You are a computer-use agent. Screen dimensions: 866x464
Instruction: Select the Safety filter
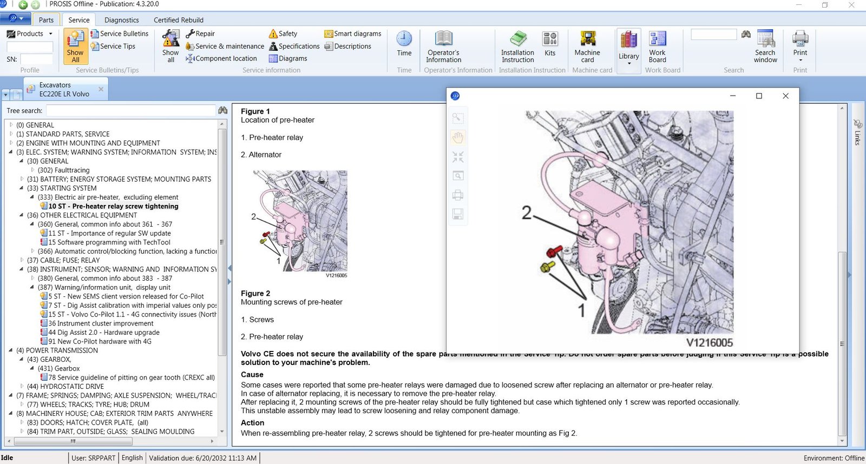coord(283,34)
